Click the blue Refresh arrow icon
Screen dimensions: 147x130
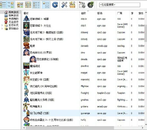(x=55, y=5)
